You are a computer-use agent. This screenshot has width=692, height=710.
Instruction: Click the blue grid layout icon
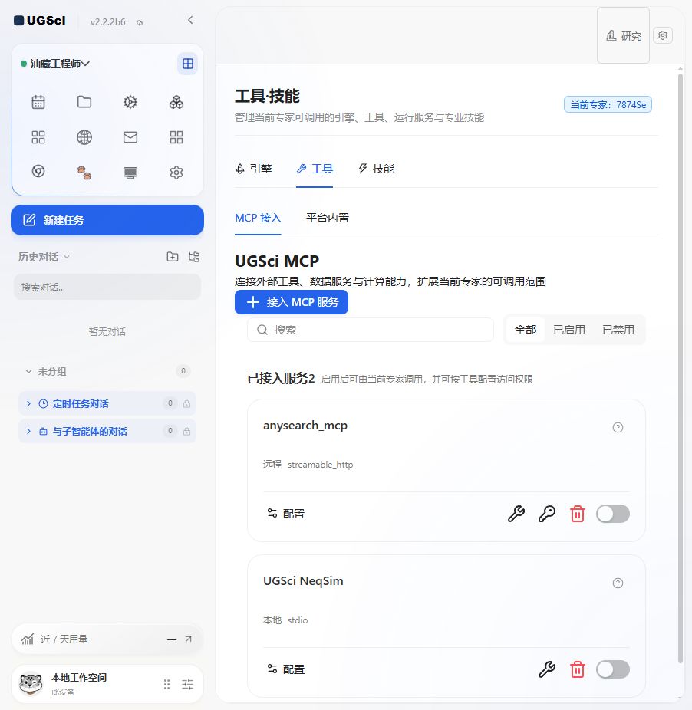pos(188,64)
